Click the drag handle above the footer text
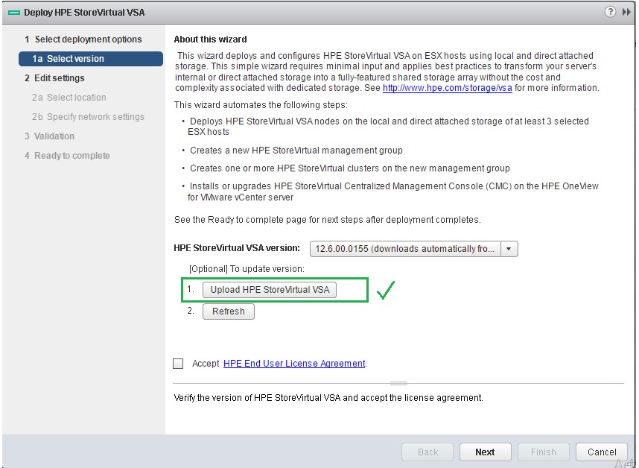 pyautogui.click(x=398, y=382)
